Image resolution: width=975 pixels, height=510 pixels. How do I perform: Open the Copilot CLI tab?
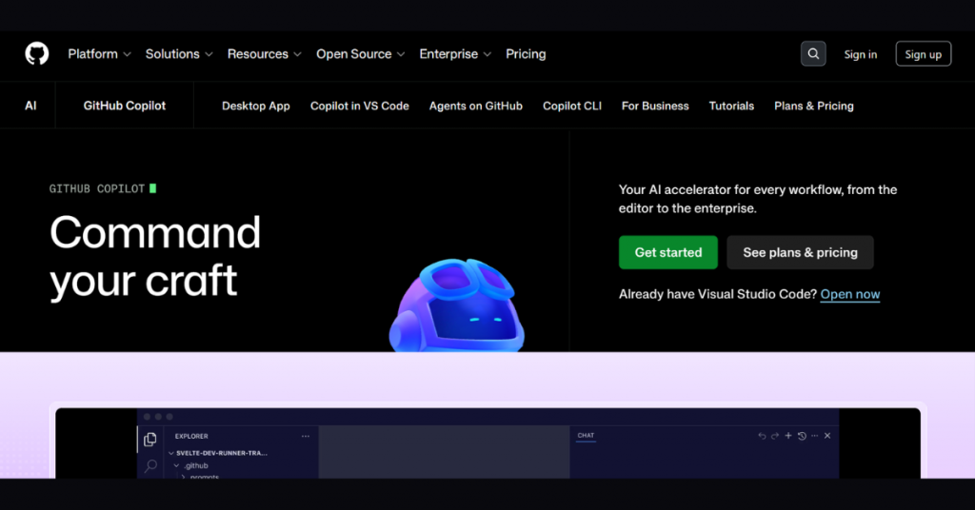coord(572,106)
